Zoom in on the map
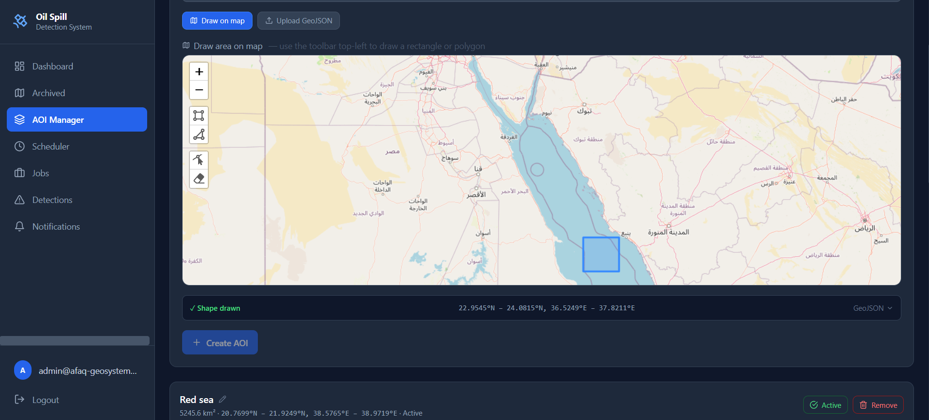Viewport: 929px width, 420px height. pyautogui.click(x=199, y=72)
